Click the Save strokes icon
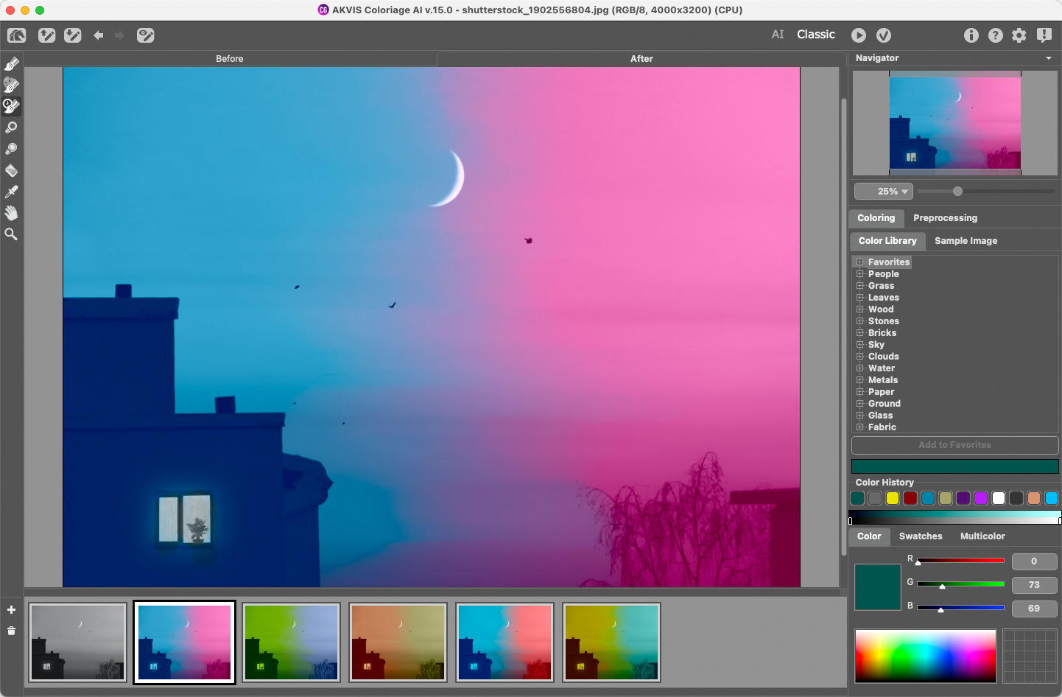This screenshot has width=1062, height=697. (73, 35)
